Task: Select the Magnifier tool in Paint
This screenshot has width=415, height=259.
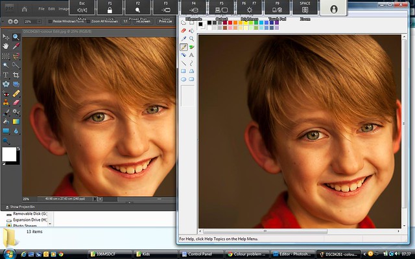Action: click(x=192, y=39)
